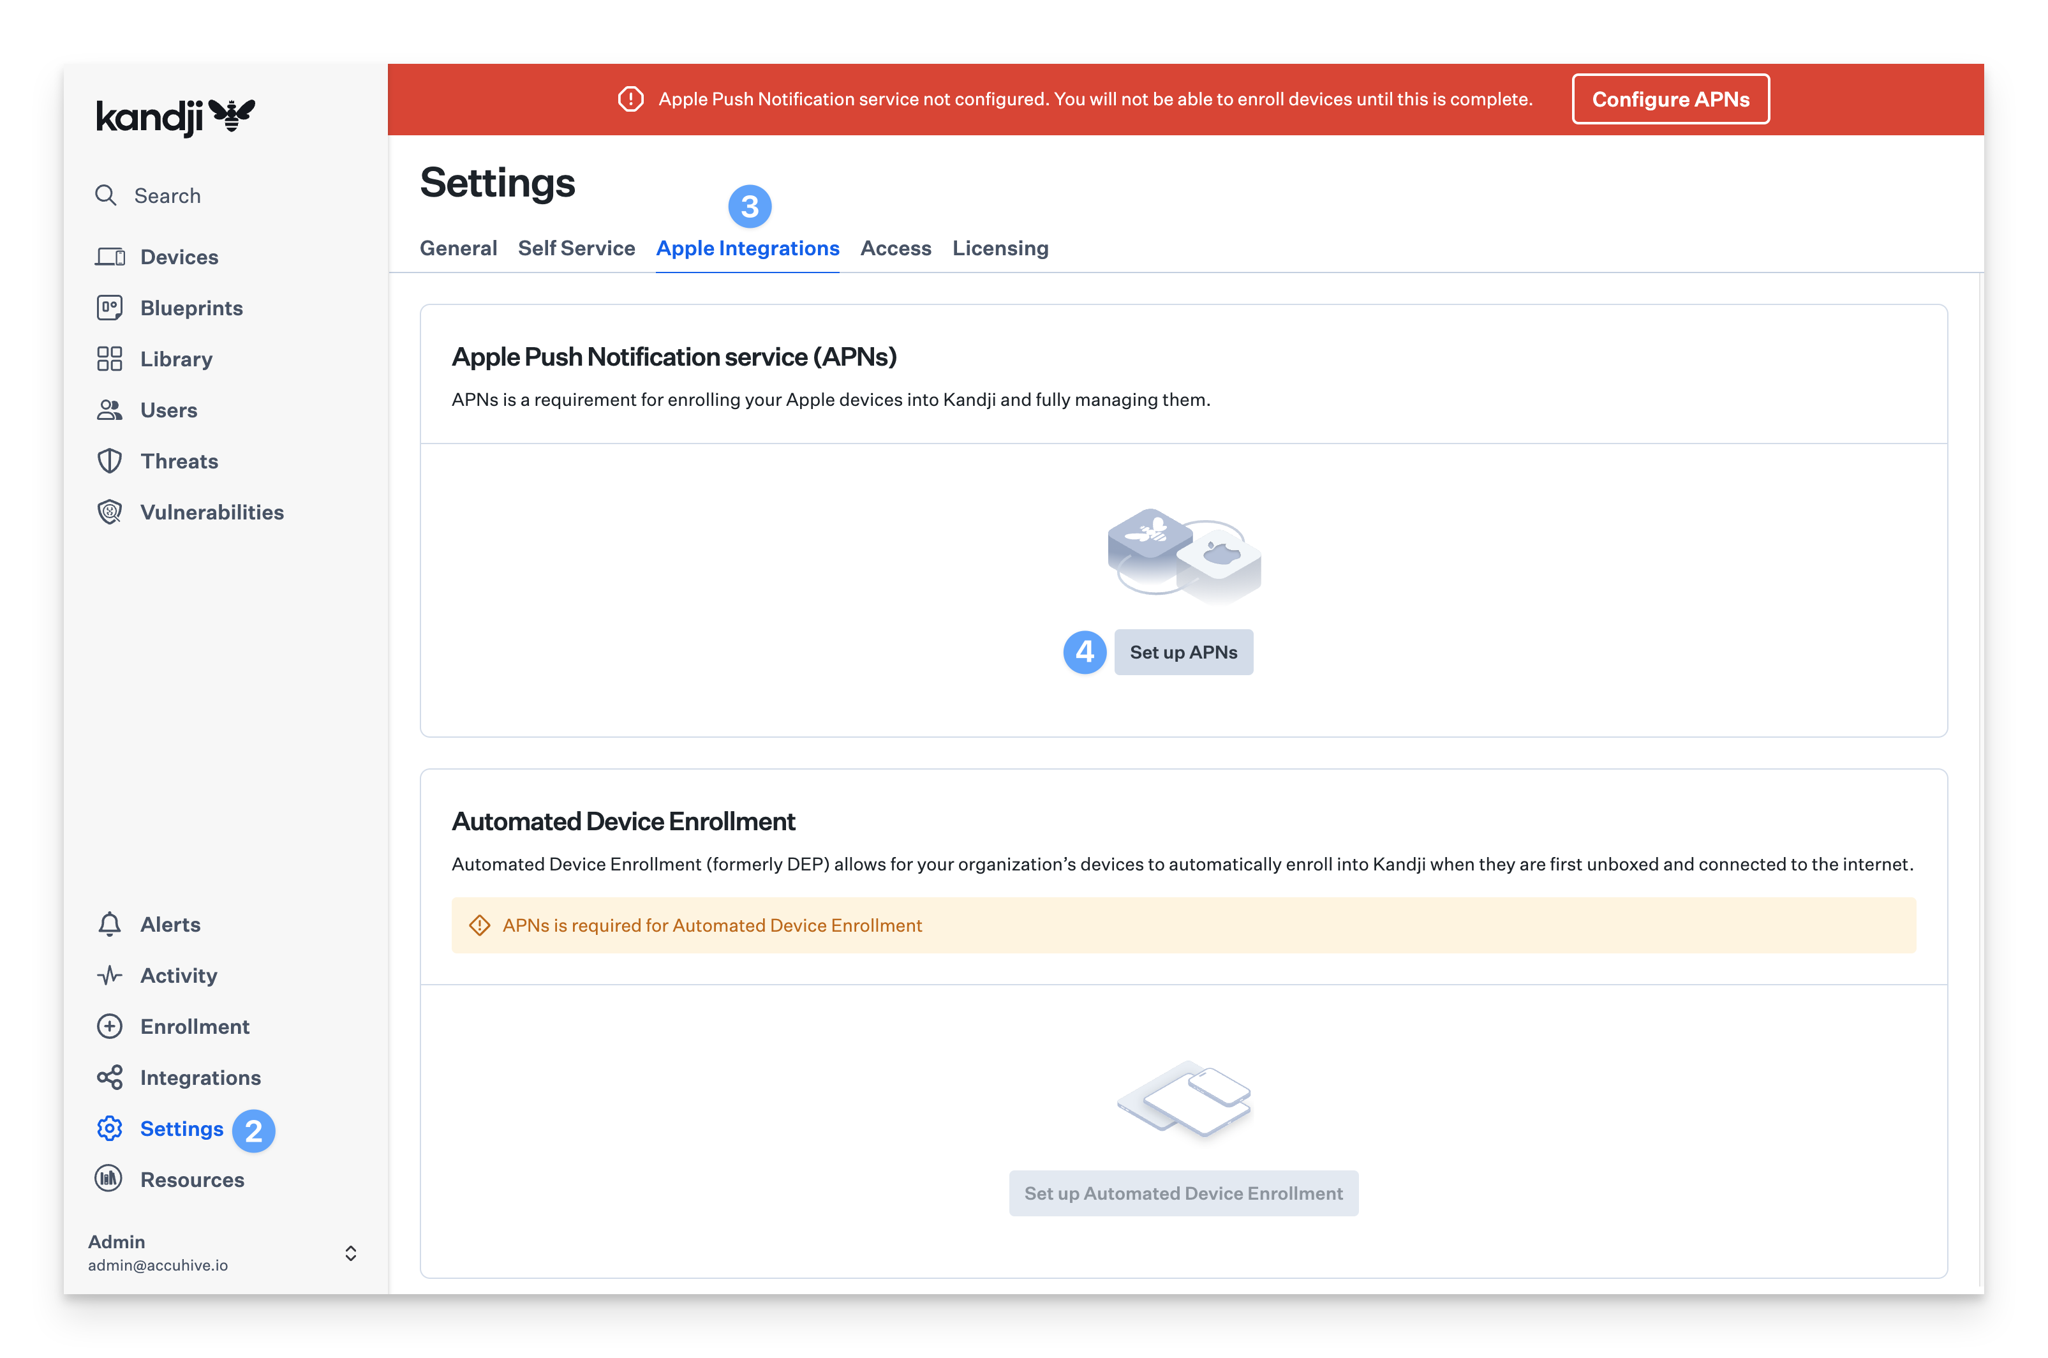Expand the Admin account switcher chevrons
Screen dimensions: 2048x1358
point(350,1253)
